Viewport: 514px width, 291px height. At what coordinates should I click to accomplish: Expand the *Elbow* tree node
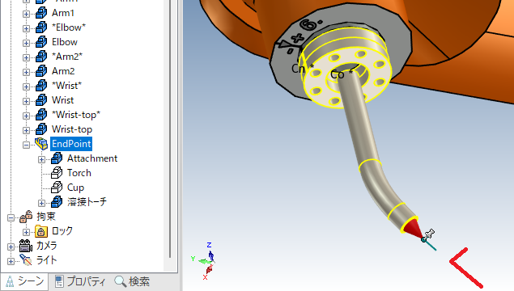click(x=26, y=28)
